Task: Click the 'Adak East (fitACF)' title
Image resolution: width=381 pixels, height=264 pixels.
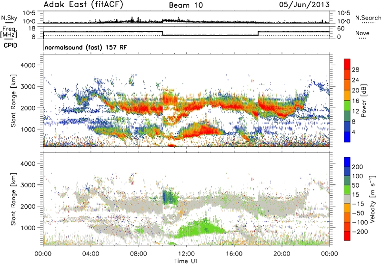Action: point(83,5)
